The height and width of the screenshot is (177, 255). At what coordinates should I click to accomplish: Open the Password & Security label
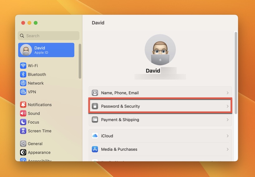coord(120,106)
